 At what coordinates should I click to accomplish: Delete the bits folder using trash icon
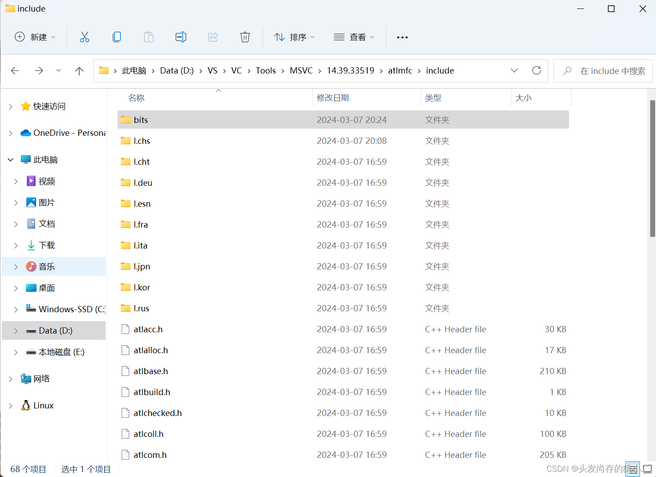tap(245, 37)
